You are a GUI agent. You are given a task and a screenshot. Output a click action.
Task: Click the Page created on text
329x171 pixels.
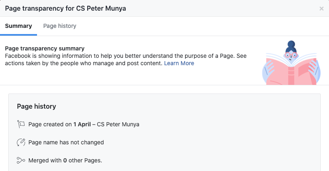click(50, 124)
